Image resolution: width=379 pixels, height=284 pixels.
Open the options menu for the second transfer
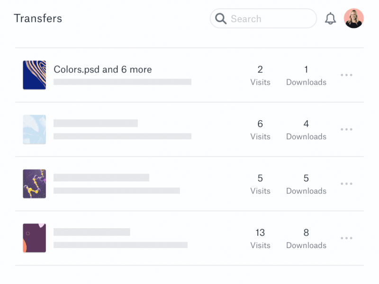[x=347, y=129]
